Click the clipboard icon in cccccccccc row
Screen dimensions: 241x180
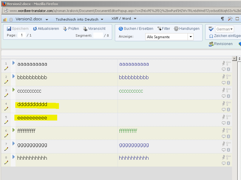(228, 96)
